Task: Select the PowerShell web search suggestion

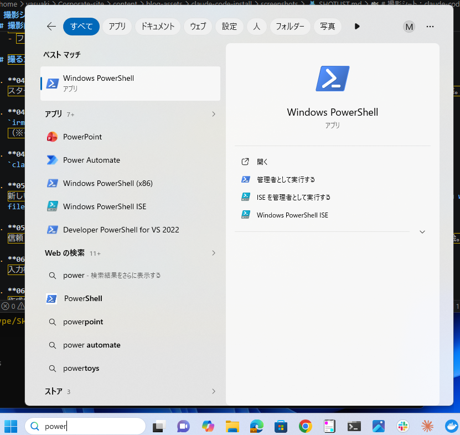Action: pos(130,298)
